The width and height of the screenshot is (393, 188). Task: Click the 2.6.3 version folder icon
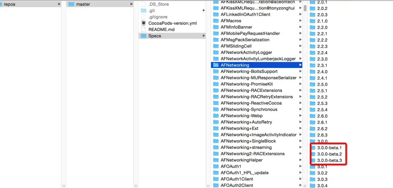[312, 135]
